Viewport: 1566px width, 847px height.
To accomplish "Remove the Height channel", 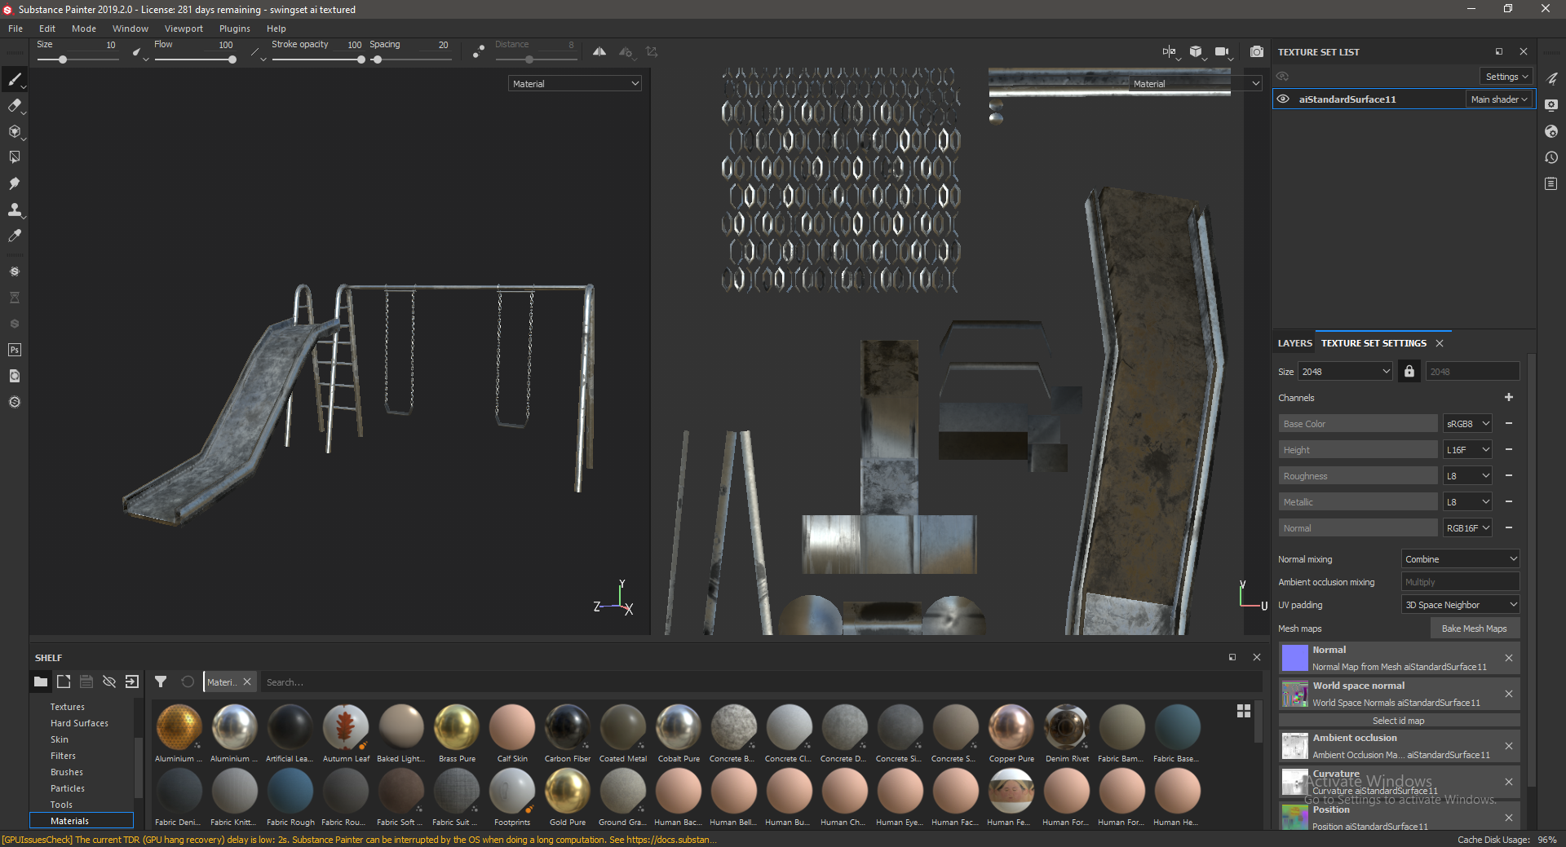I will (1509, 449).
